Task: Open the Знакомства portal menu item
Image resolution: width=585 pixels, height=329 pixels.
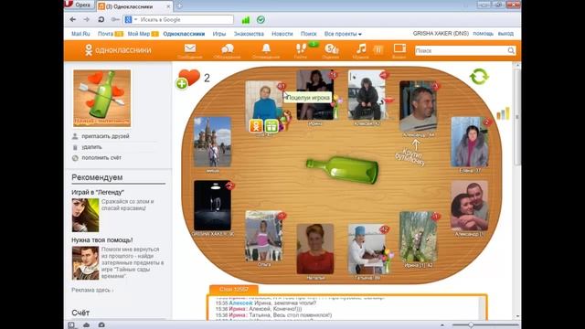Action: pos(249,34)
